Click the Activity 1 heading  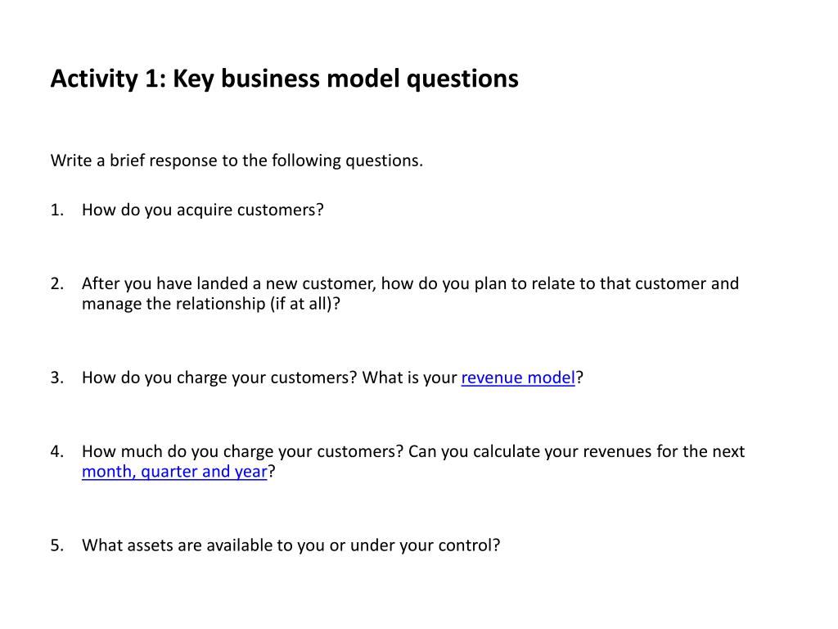click(x=284, y=79)
